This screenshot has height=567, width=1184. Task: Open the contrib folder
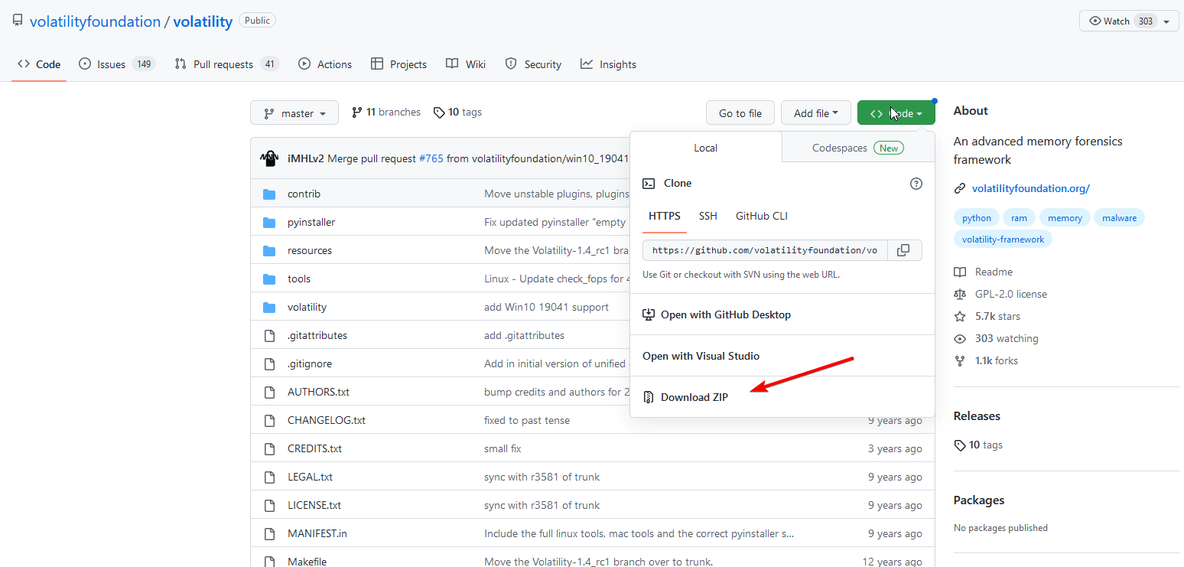tap(304, 194)
